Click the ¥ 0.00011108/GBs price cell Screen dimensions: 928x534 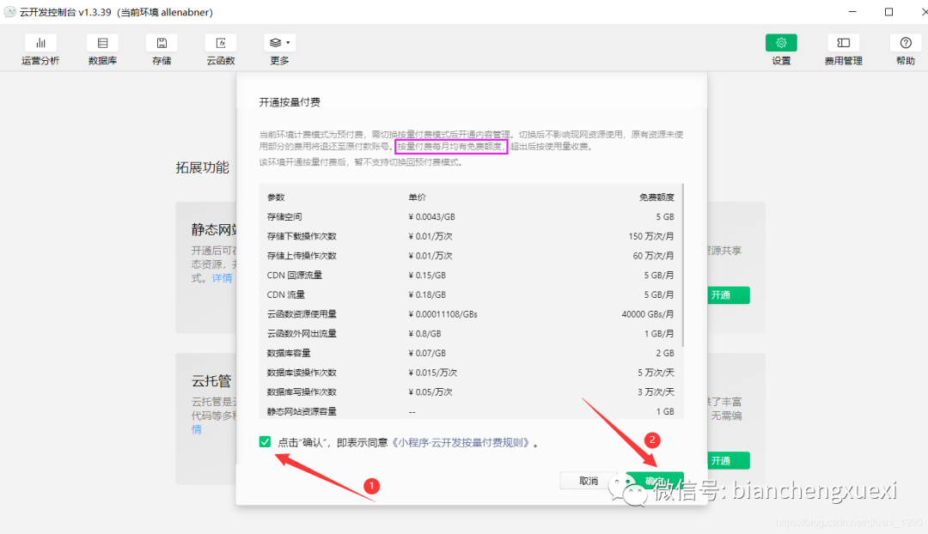[443, 314]
